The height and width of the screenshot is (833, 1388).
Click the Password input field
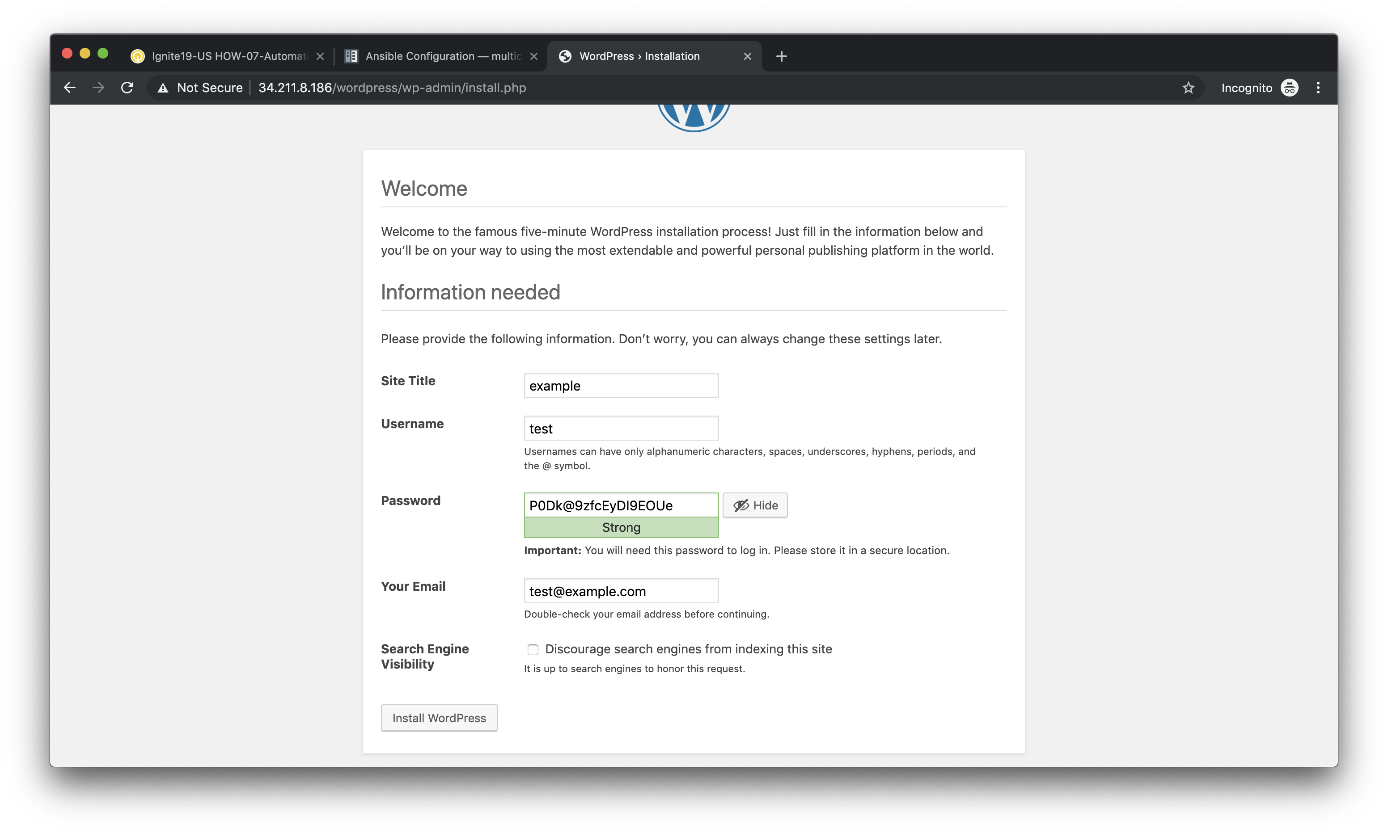click(621, 505)
